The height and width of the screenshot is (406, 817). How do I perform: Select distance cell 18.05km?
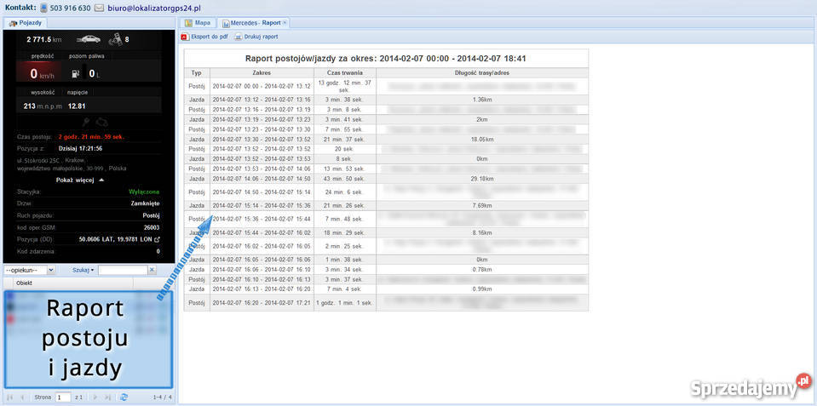(x=482, y=139)
